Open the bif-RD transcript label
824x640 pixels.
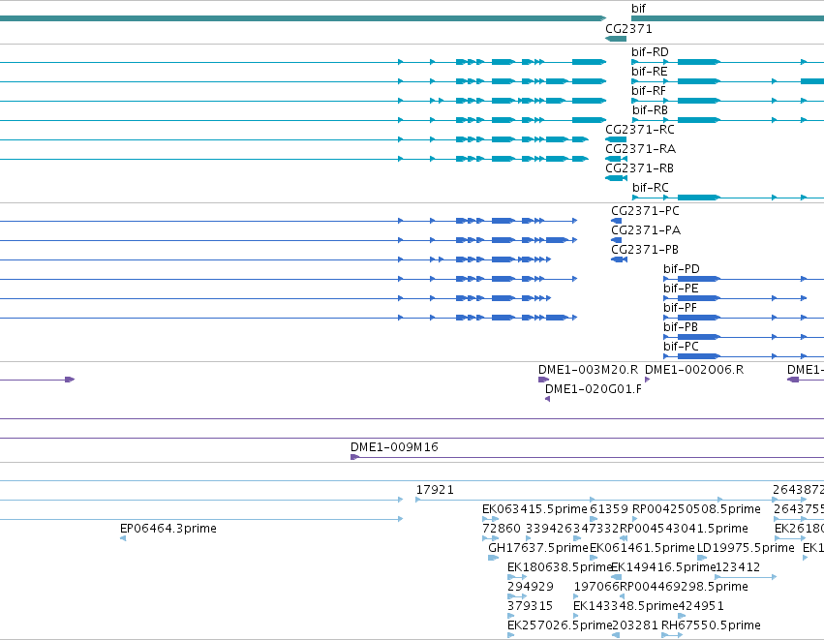pyautogui.click(x=650, y=52)
